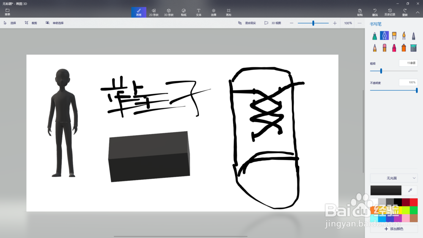The height and width of the screenshot is (238, 423).
Task: Pick the pink color swatch
Action: coord(406,218)
